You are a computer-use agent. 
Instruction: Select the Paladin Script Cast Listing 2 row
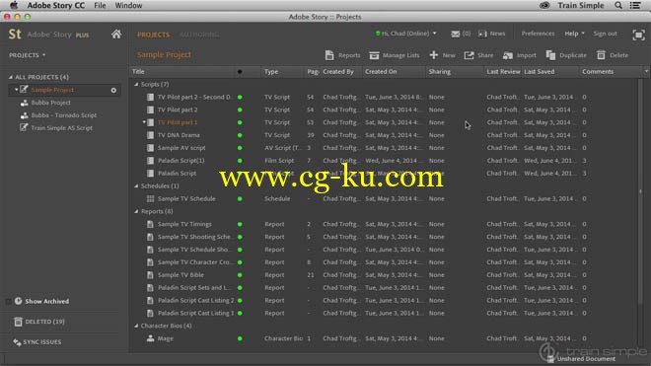coord(384,300)
